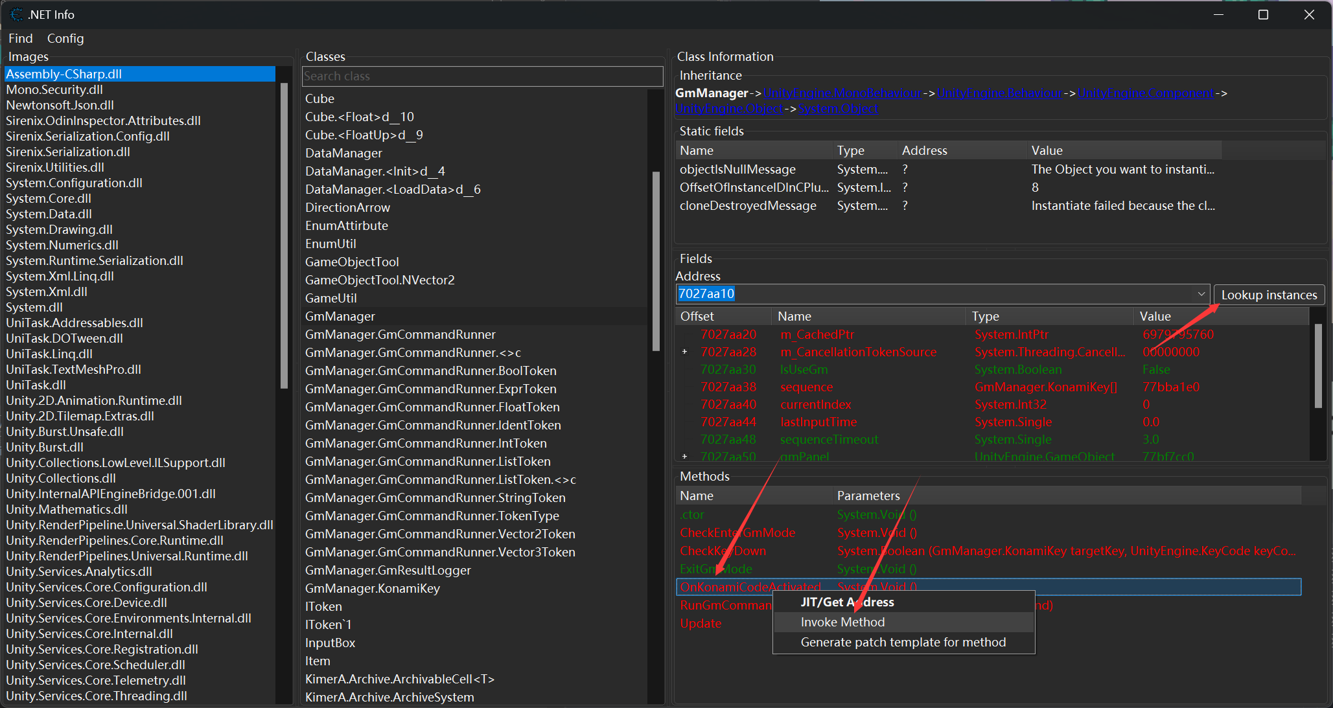Sort methods by Parameters column header
The image size is (1333, 708).
[x=1067, y=496]
